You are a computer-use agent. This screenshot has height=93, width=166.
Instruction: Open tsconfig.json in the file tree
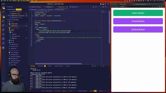coord(14,63)
